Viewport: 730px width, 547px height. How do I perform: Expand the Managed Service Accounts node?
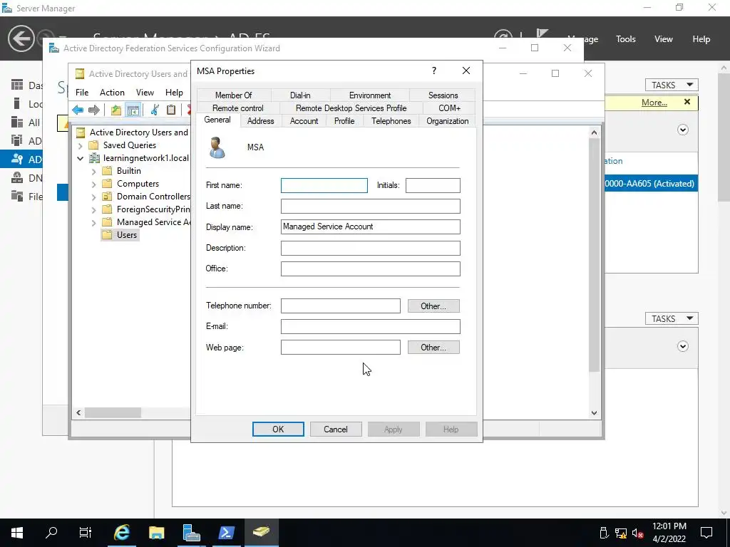pyautogui.click(x=93, y=223)
